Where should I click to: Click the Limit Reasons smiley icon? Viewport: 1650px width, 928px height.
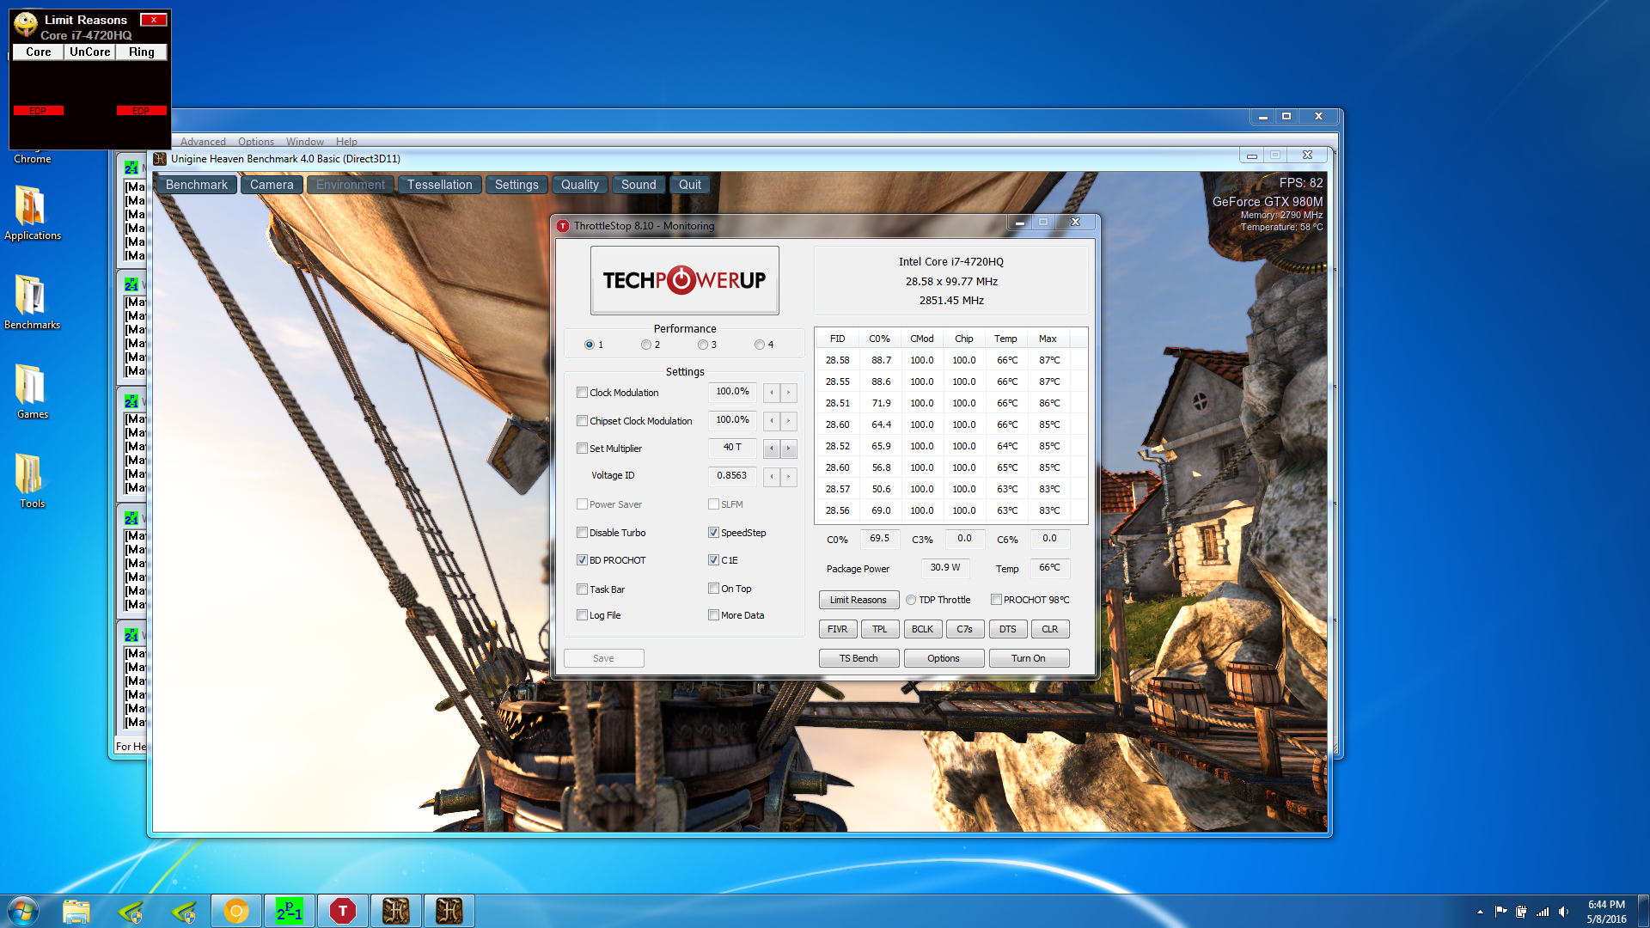26,24
